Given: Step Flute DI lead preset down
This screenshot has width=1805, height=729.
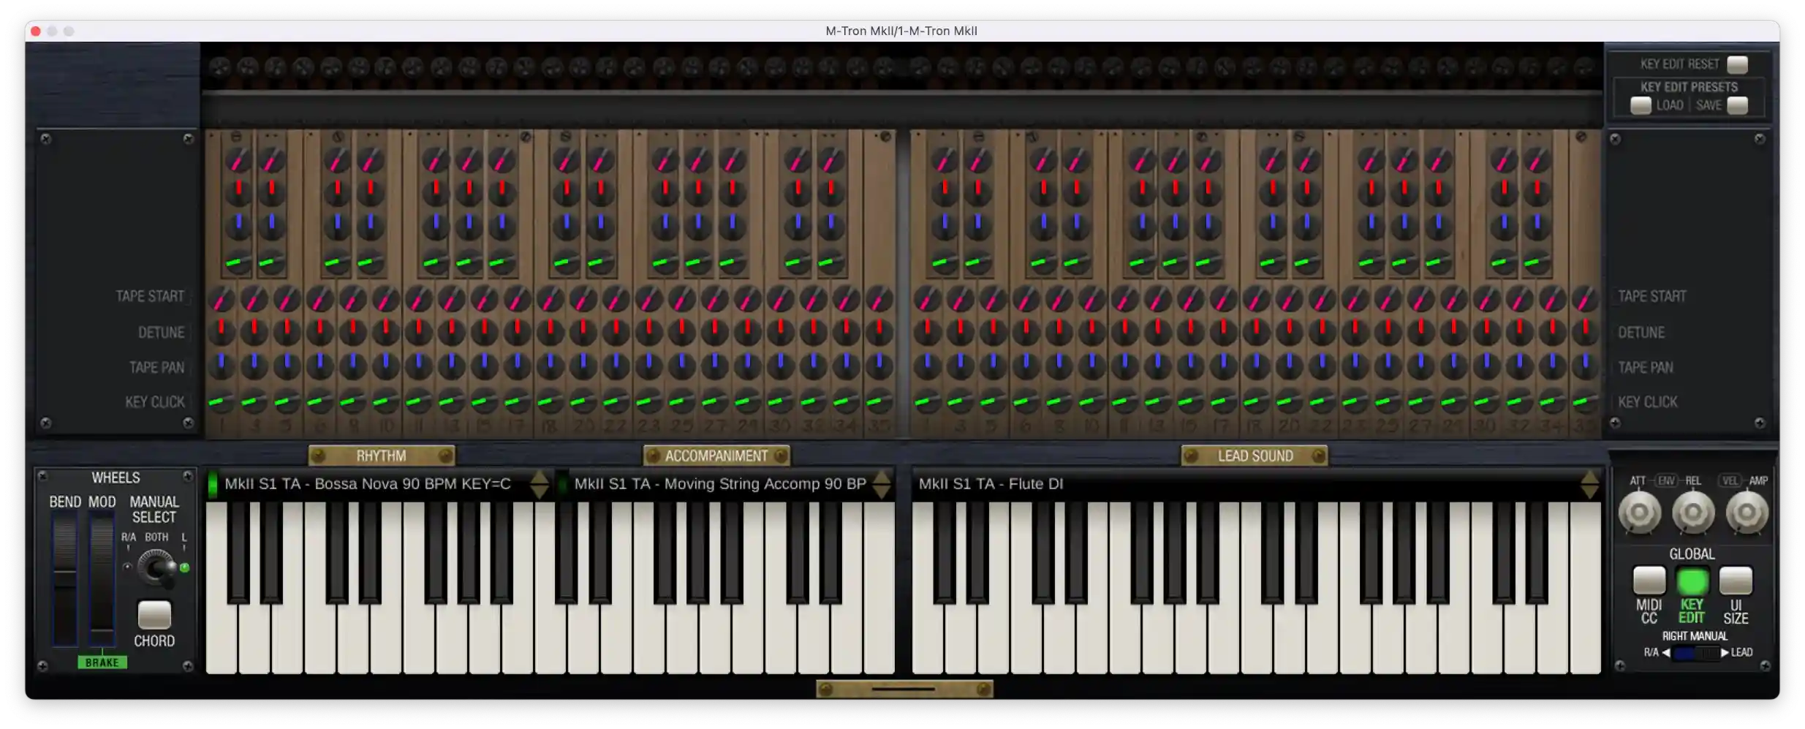Looking at the screenshot, I should coord(1589,492).
